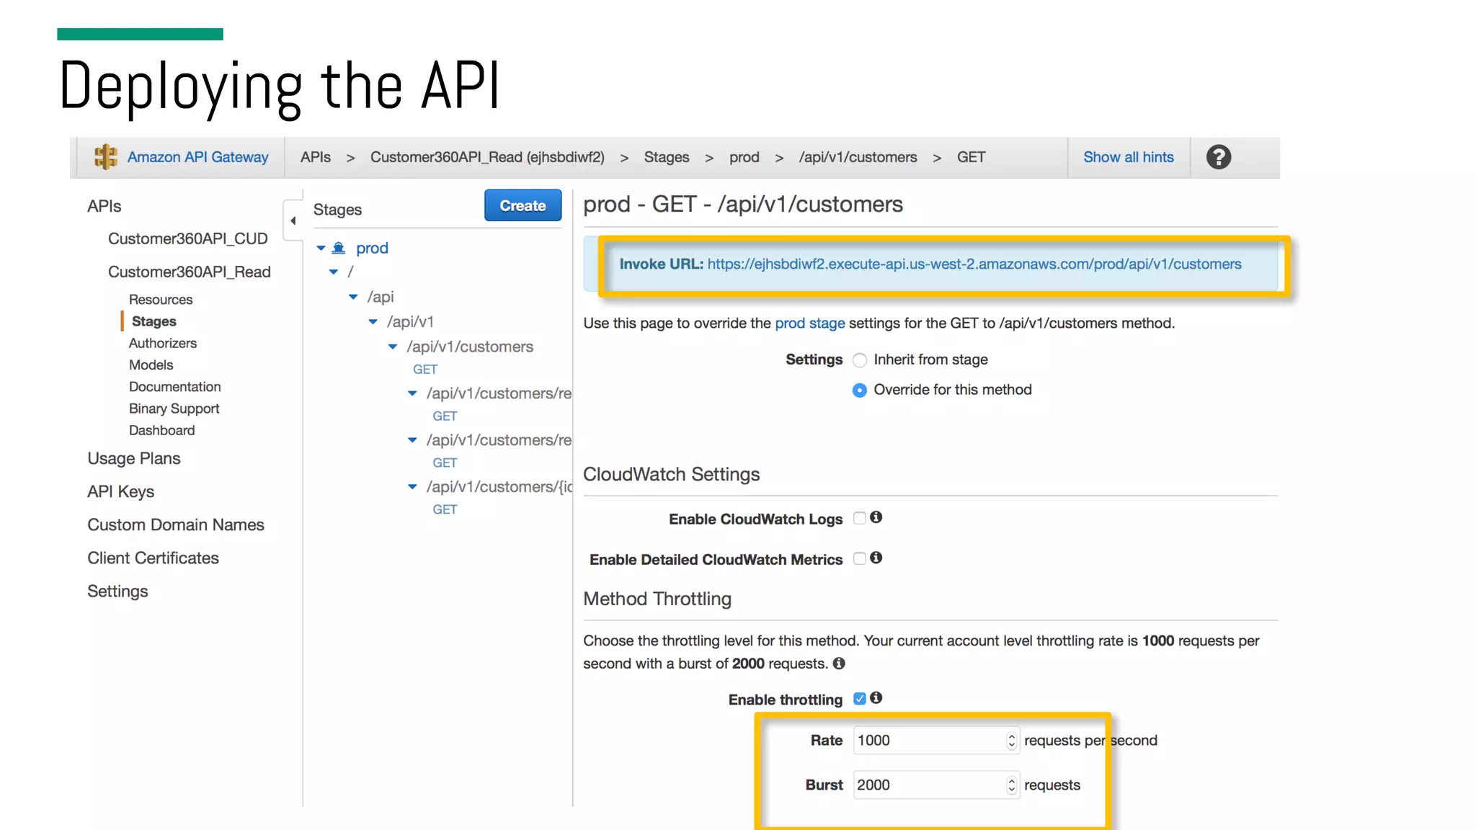This screenshot has width=1476, height=830.
Task: Open the Invoke URL link
Action: (x=974, y=264)
